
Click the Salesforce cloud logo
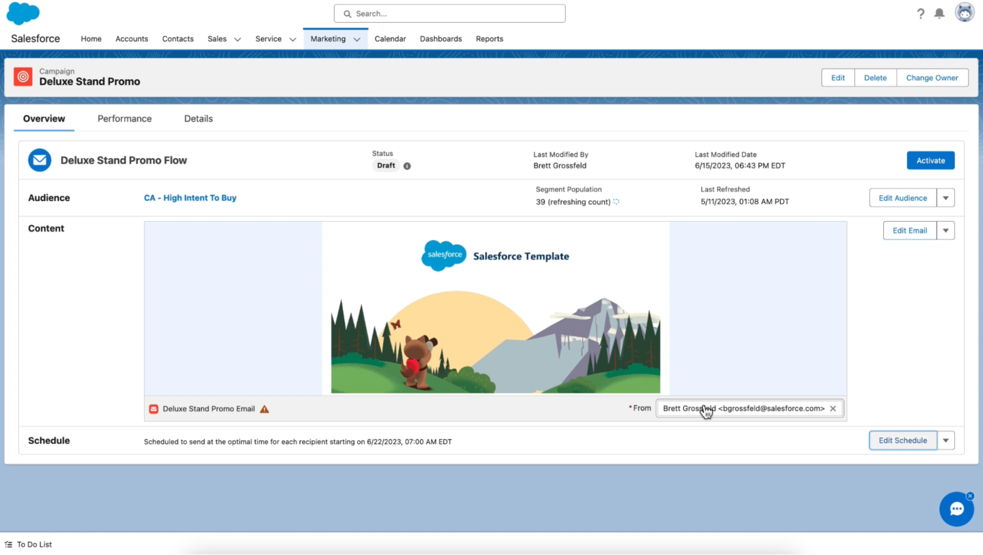coord(23,13)
